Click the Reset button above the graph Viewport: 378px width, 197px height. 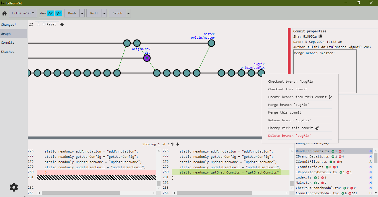tap(51, 24)
